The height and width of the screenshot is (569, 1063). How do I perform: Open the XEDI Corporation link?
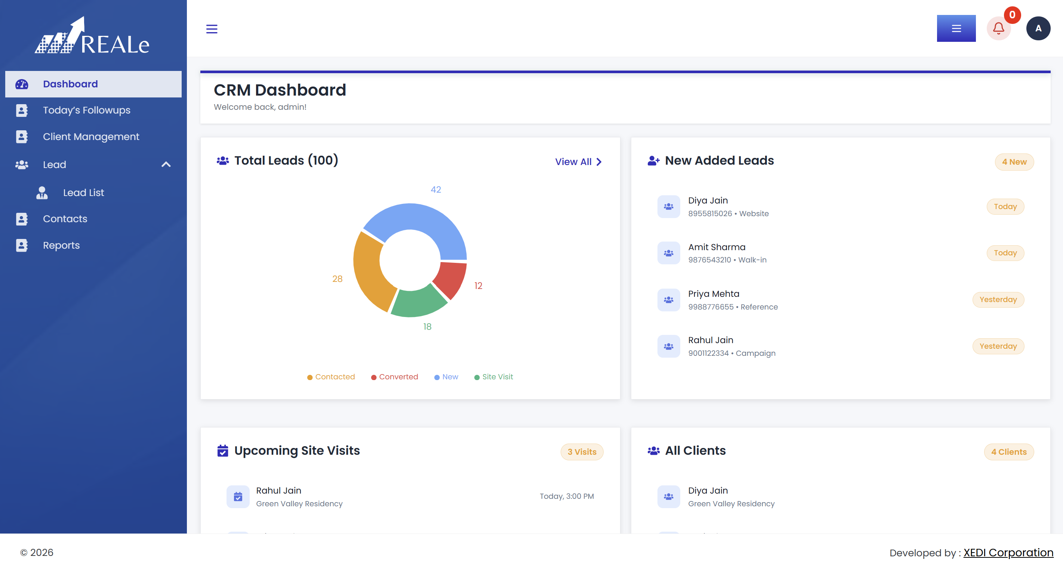pyautogui.click(x=1008, y=553)
